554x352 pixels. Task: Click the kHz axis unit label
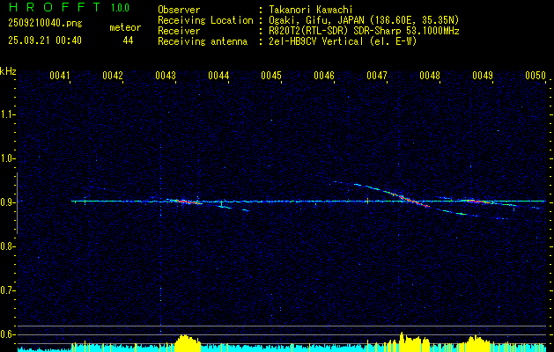8,71
